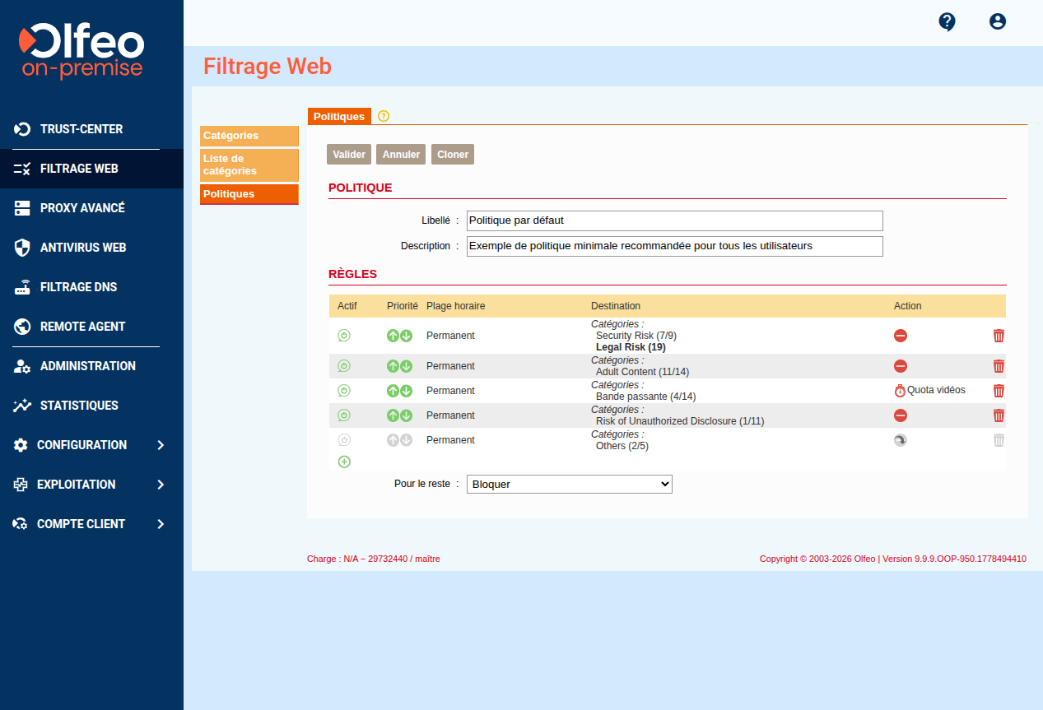Move the Security Risk rule priority down
The image size is (1043, 710).
coord(407,336)
